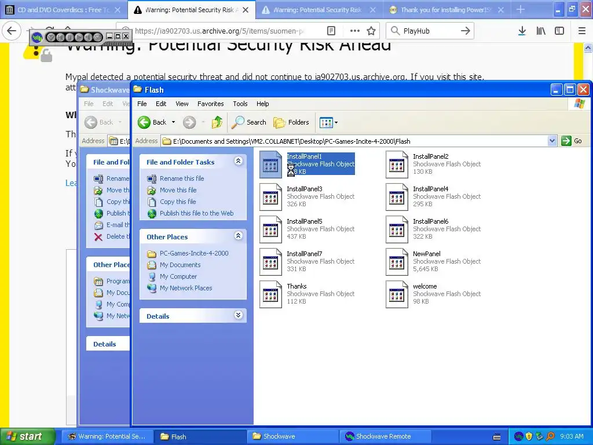Screen dimensions: 593x445
Task: Bookmark this page with star icon
Action: coord(371,31)
